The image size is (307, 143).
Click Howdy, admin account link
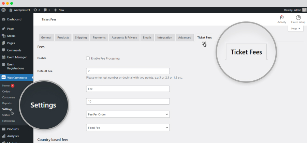(x=293, y=10)
